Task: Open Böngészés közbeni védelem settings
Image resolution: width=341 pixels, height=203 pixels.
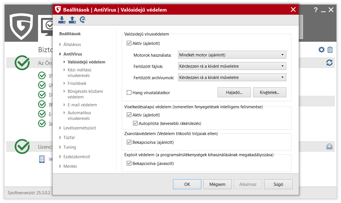Action: coord(85,94)
